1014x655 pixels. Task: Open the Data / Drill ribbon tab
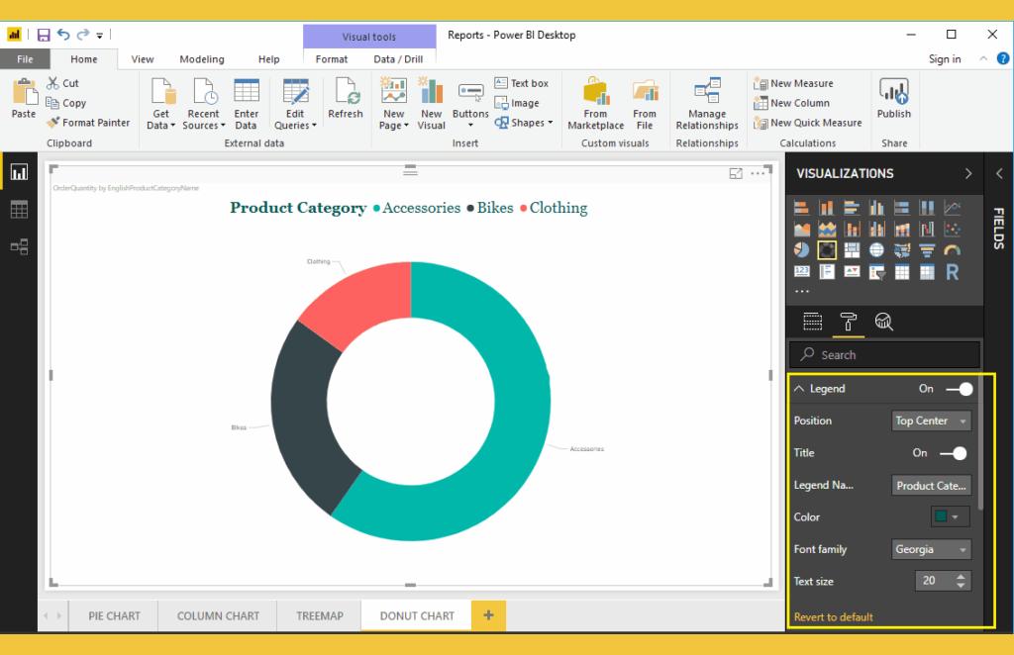(x=398, y=58)
